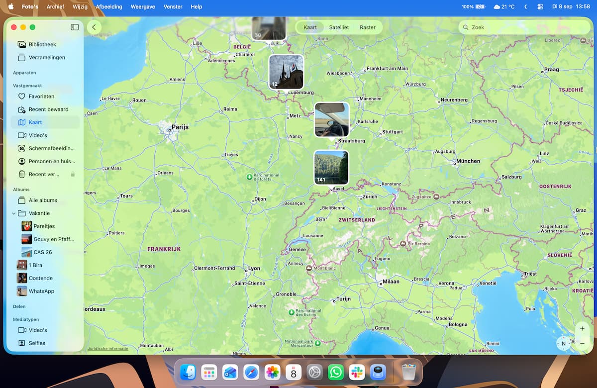Open Slack from the Dock
This screenshot has height=388, width=597.
pyautogui.click(x=357, y=372)
